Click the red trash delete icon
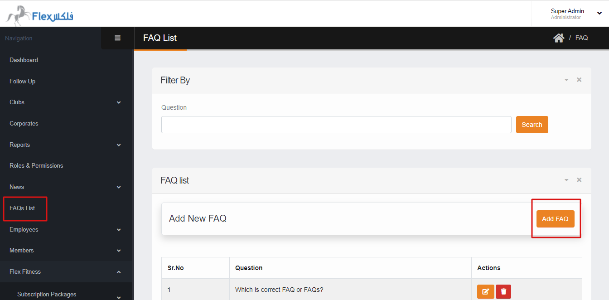Viewport: 609px width, 300px height. 503,291
